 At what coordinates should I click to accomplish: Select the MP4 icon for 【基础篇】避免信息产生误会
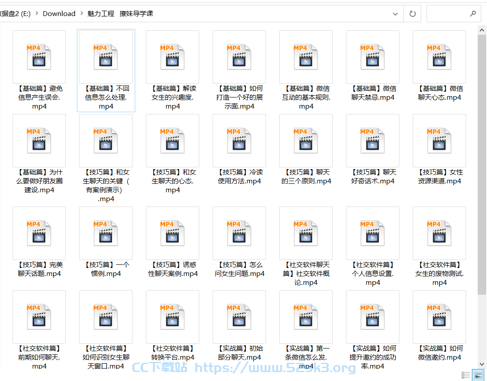[x=39, y=57]
